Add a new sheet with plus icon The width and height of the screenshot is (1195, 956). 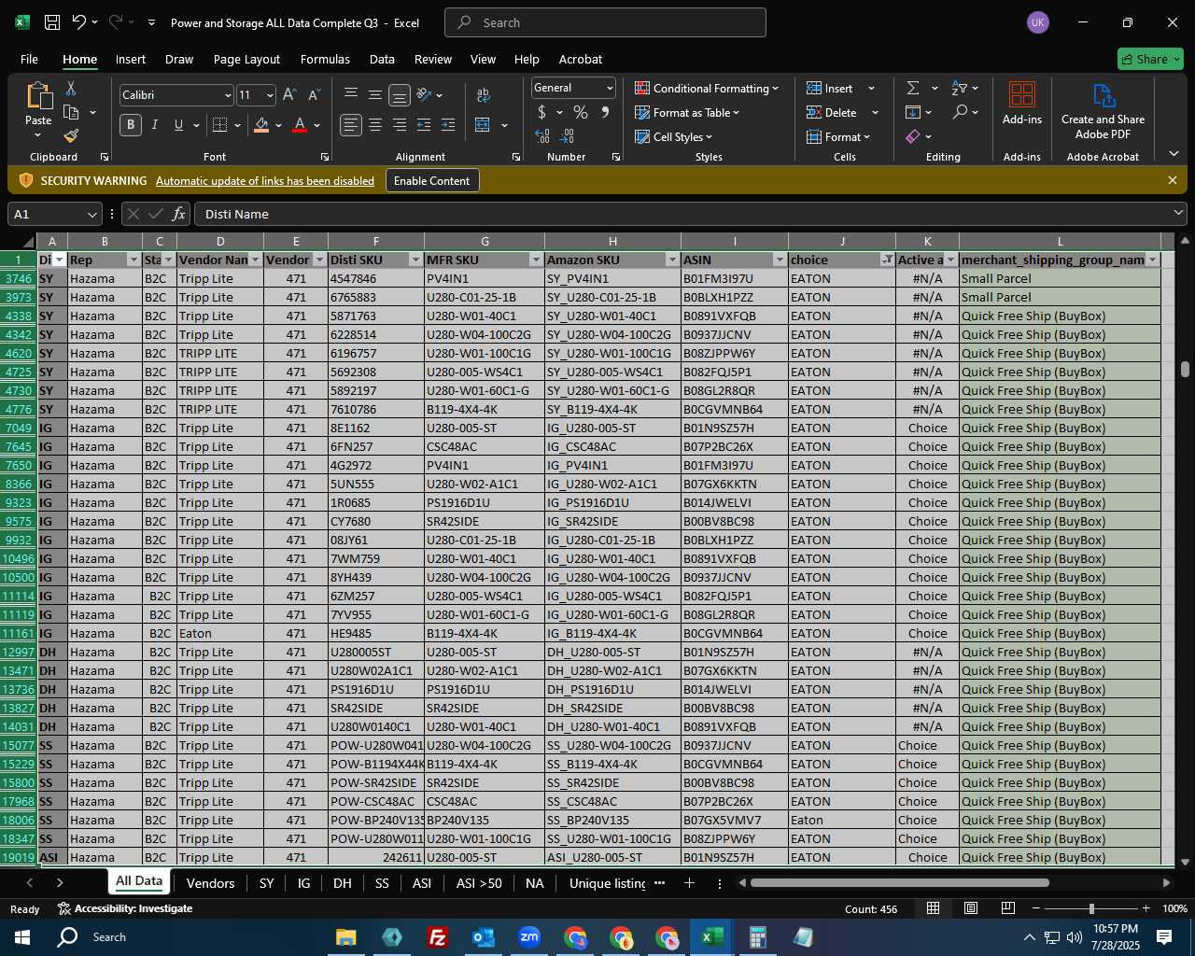[x=689, y=882]
